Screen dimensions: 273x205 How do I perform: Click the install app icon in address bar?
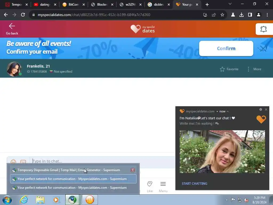click(205, 15)
